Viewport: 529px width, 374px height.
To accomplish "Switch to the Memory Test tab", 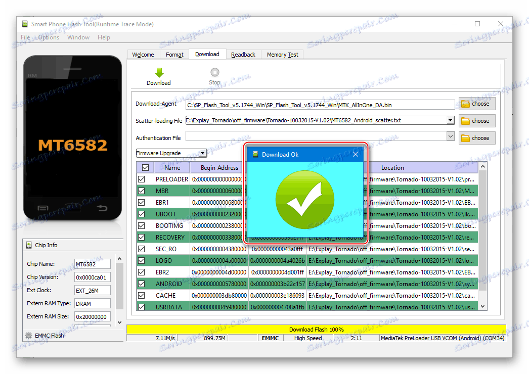I will 282,55.
